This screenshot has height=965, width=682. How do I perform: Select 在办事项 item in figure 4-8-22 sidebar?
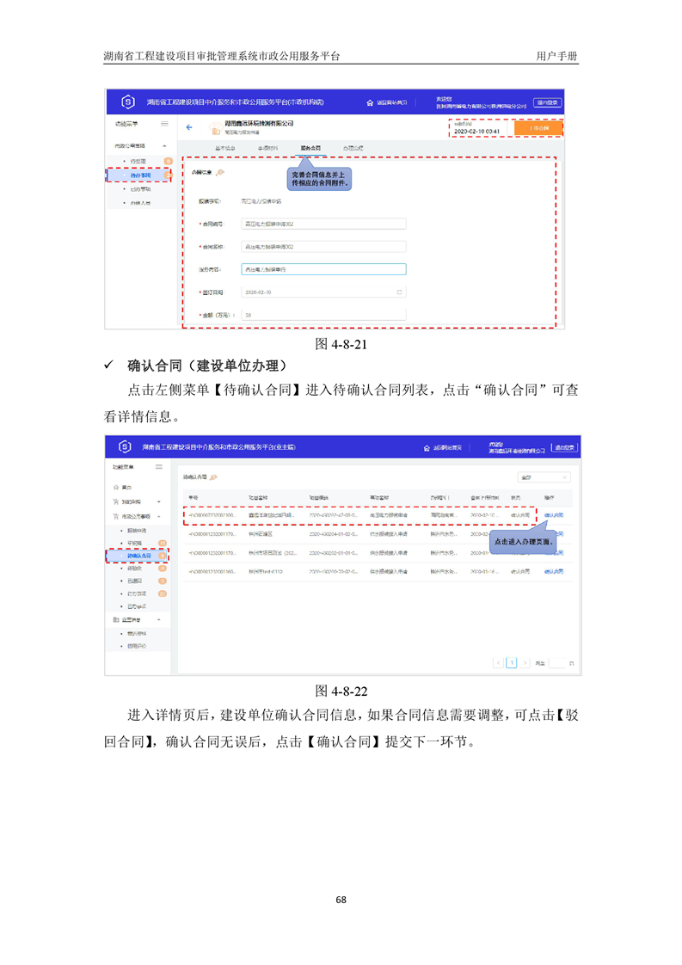[x=137, y=594]
